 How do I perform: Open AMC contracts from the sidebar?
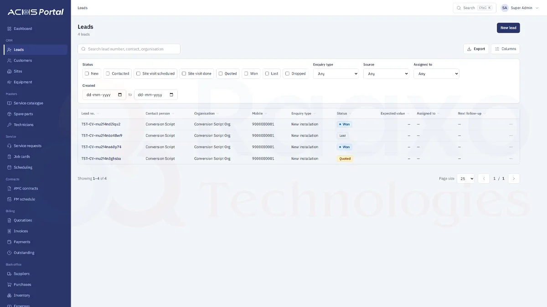[x=36, y=188]
